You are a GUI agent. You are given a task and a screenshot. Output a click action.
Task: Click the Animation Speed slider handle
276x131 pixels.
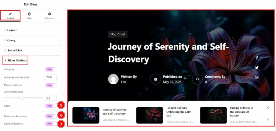pos(21,98)
